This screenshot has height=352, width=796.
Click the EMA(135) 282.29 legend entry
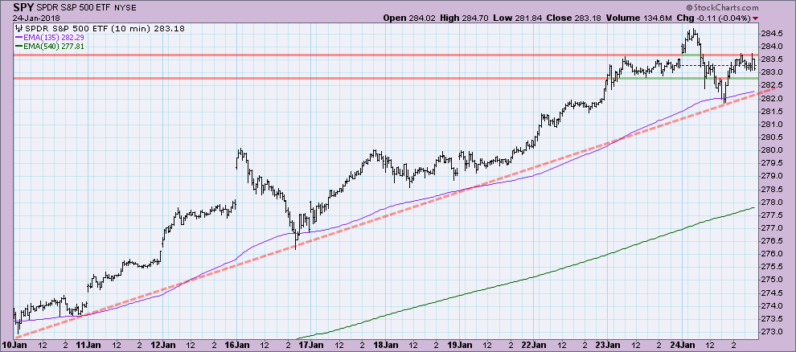point(55,37)
